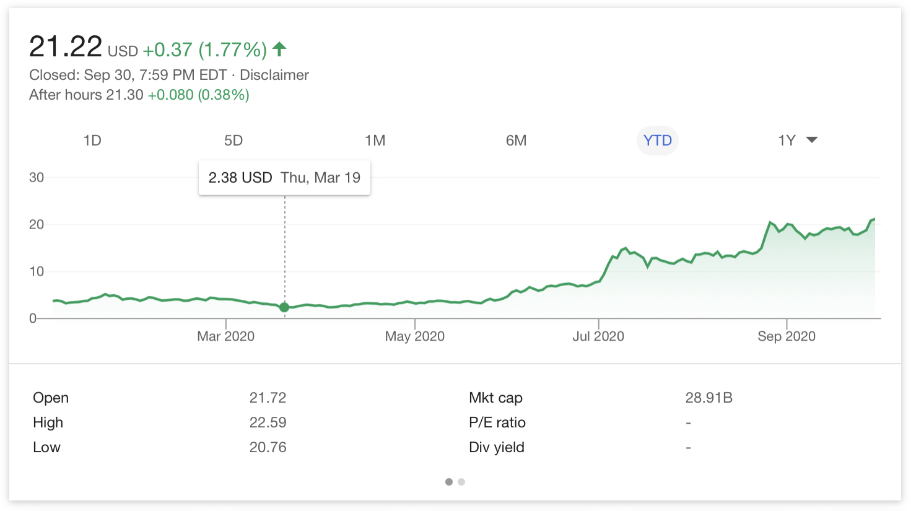Click the active YTD range tab
Image resolution: width=911 pixels, height=511 pixels.
657,141
